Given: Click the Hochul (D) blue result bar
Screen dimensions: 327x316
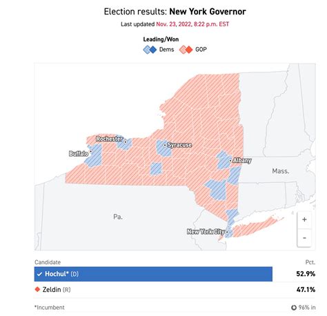Looking at the screenshot, I should pos(153,274).
